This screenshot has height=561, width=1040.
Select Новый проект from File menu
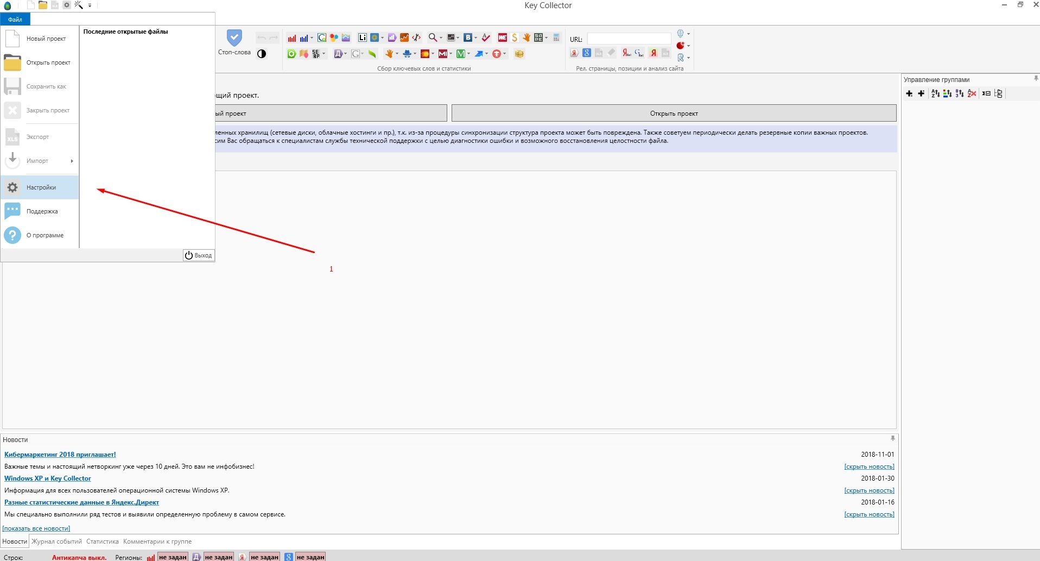tap(46, 39)
